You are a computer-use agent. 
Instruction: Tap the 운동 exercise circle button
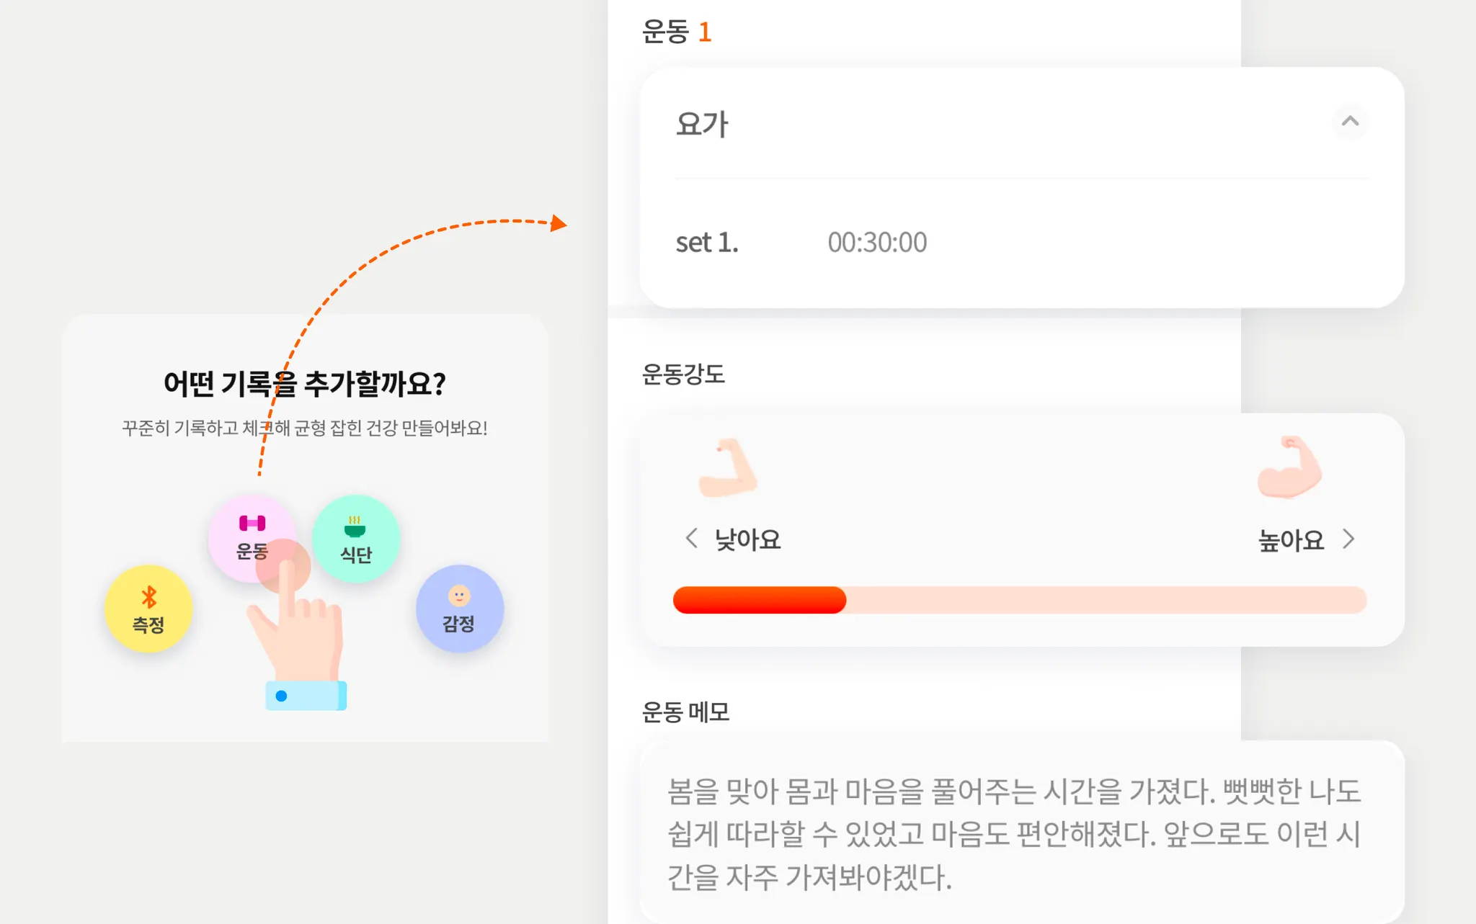point(252,537)
